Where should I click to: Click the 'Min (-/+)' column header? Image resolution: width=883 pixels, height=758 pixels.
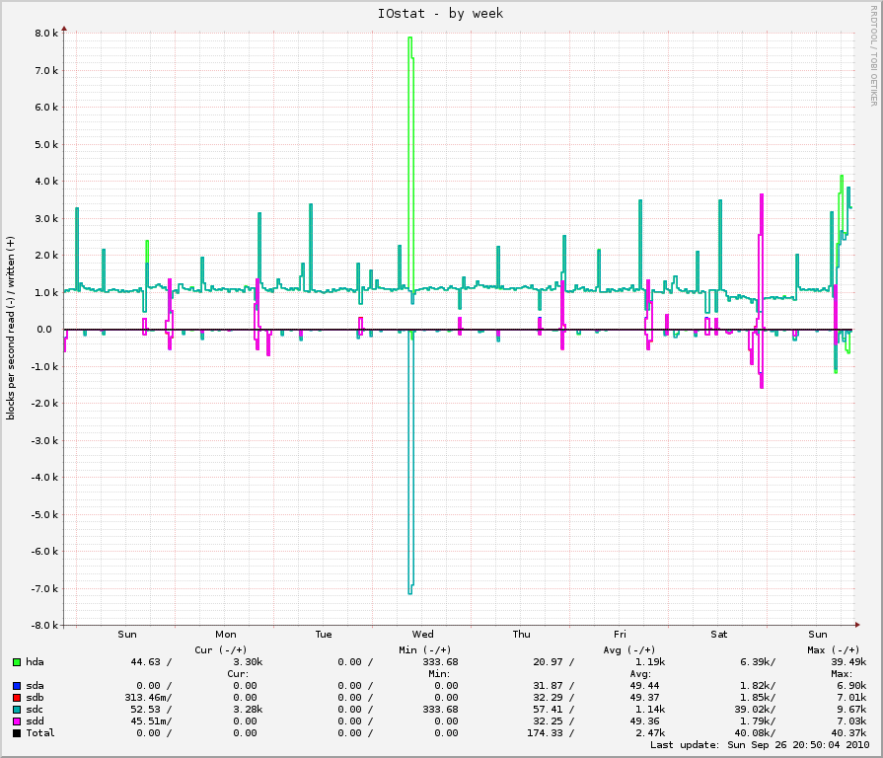(425, 650)
